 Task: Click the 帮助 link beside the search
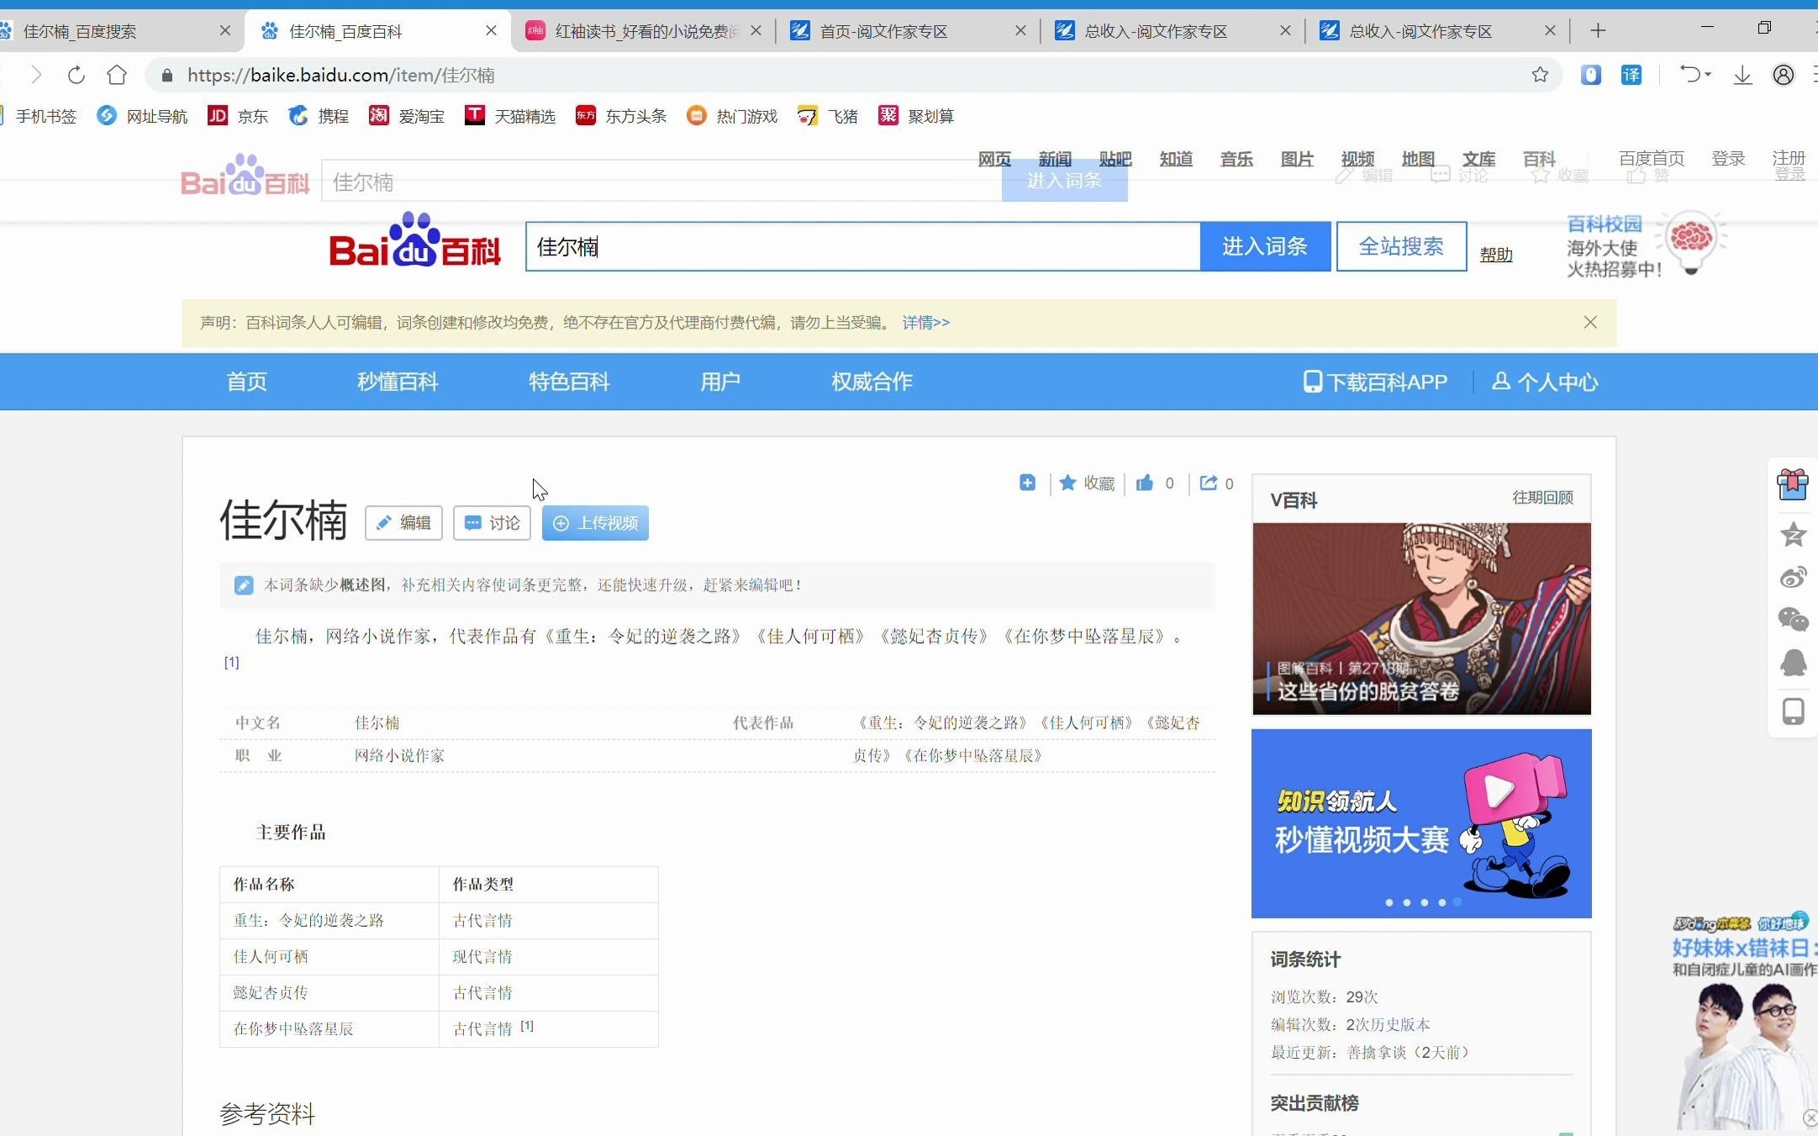1496,254
